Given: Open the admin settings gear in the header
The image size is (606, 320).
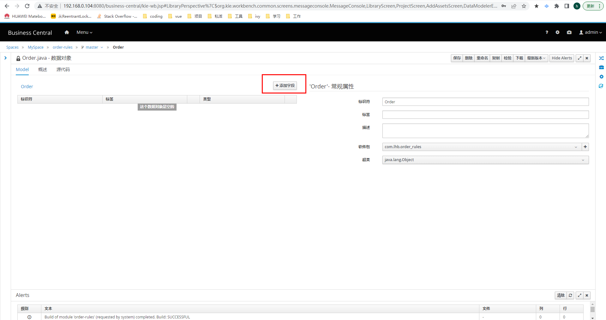Looking at the screenshot, I should tap(557, 32).
